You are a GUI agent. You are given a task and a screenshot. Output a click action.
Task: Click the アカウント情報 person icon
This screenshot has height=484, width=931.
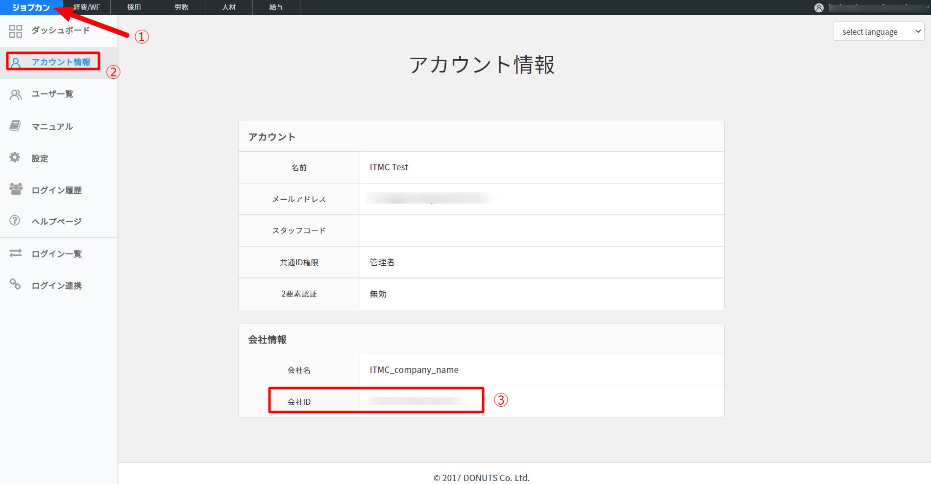tap(16, 62)
